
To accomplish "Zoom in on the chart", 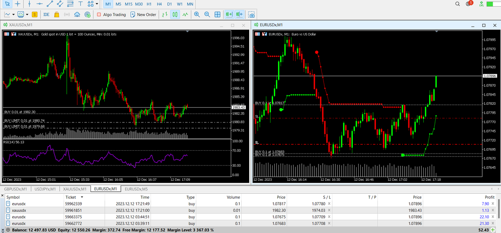I will coord(197,14).
